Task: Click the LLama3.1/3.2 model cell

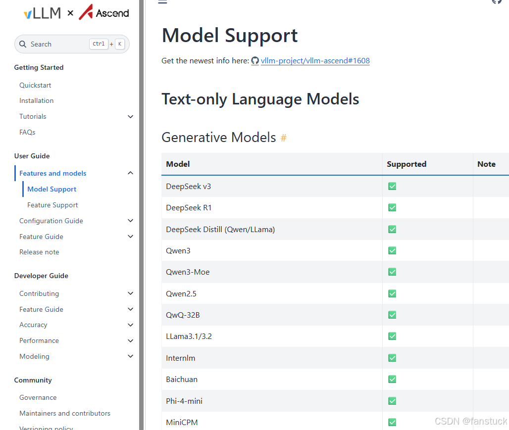Action: (x=272, y=336)
